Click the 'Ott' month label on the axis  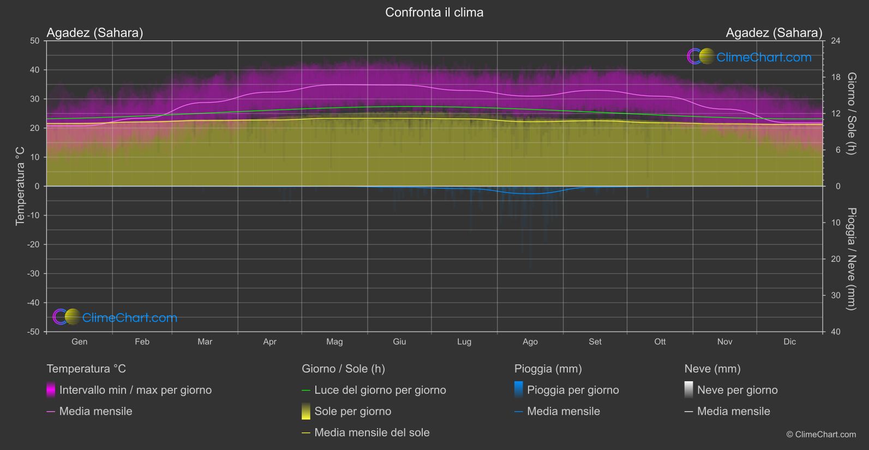point(660,341)
